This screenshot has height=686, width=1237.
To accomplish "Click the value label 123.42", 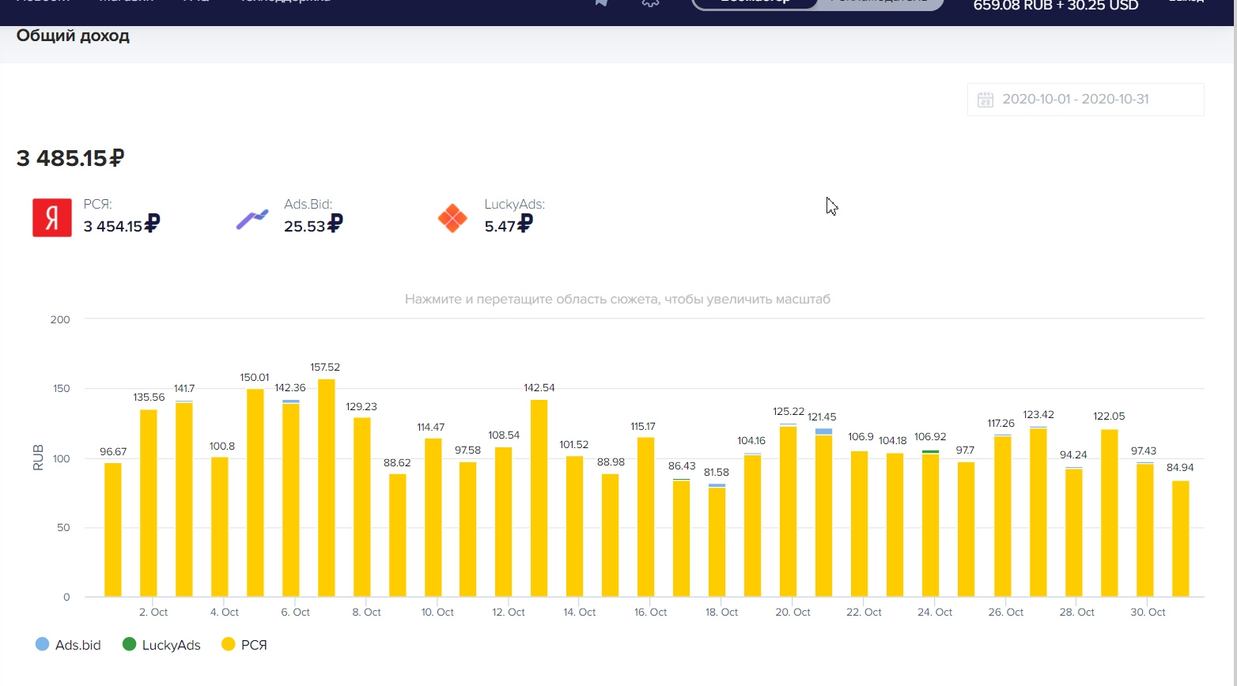I will pyautogui.click(x=1038, y=415).
